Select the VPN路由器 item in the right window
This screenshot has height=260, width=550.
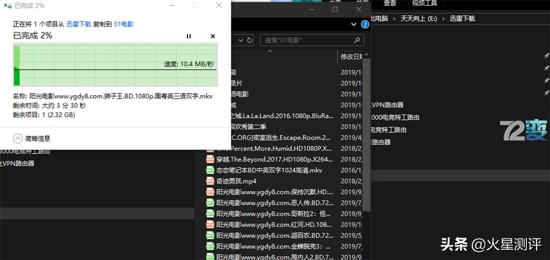click(387, 105)
